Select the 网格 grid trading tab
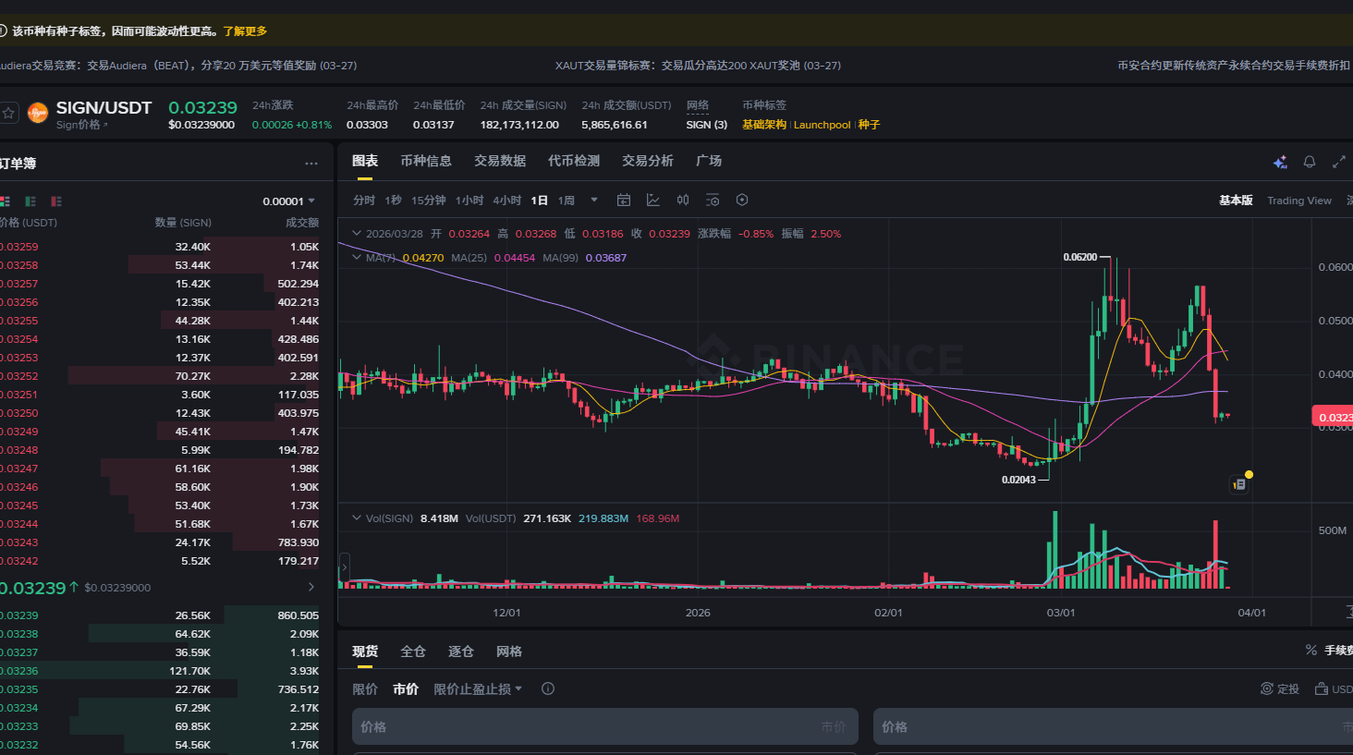Screen dimensions: 1353x755 [509, 651]
